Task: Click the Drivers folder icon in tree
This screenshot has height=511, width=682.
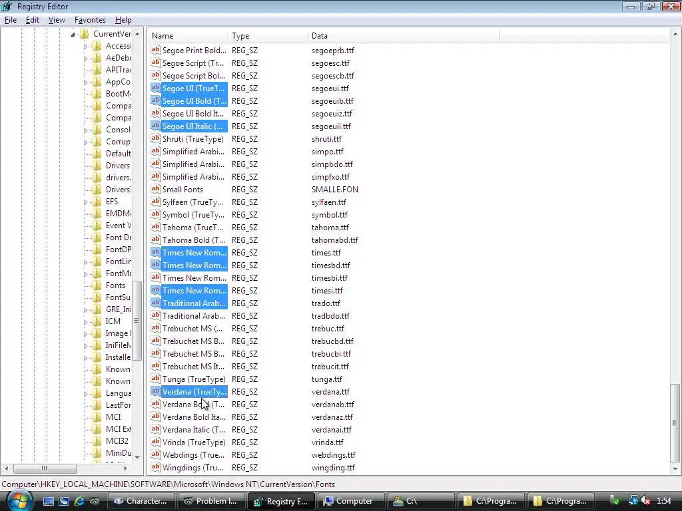Action: [x=97, y=166]
